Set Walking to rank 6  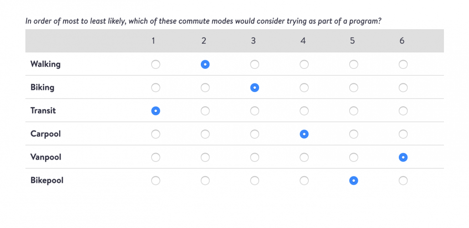click(403, 64)
